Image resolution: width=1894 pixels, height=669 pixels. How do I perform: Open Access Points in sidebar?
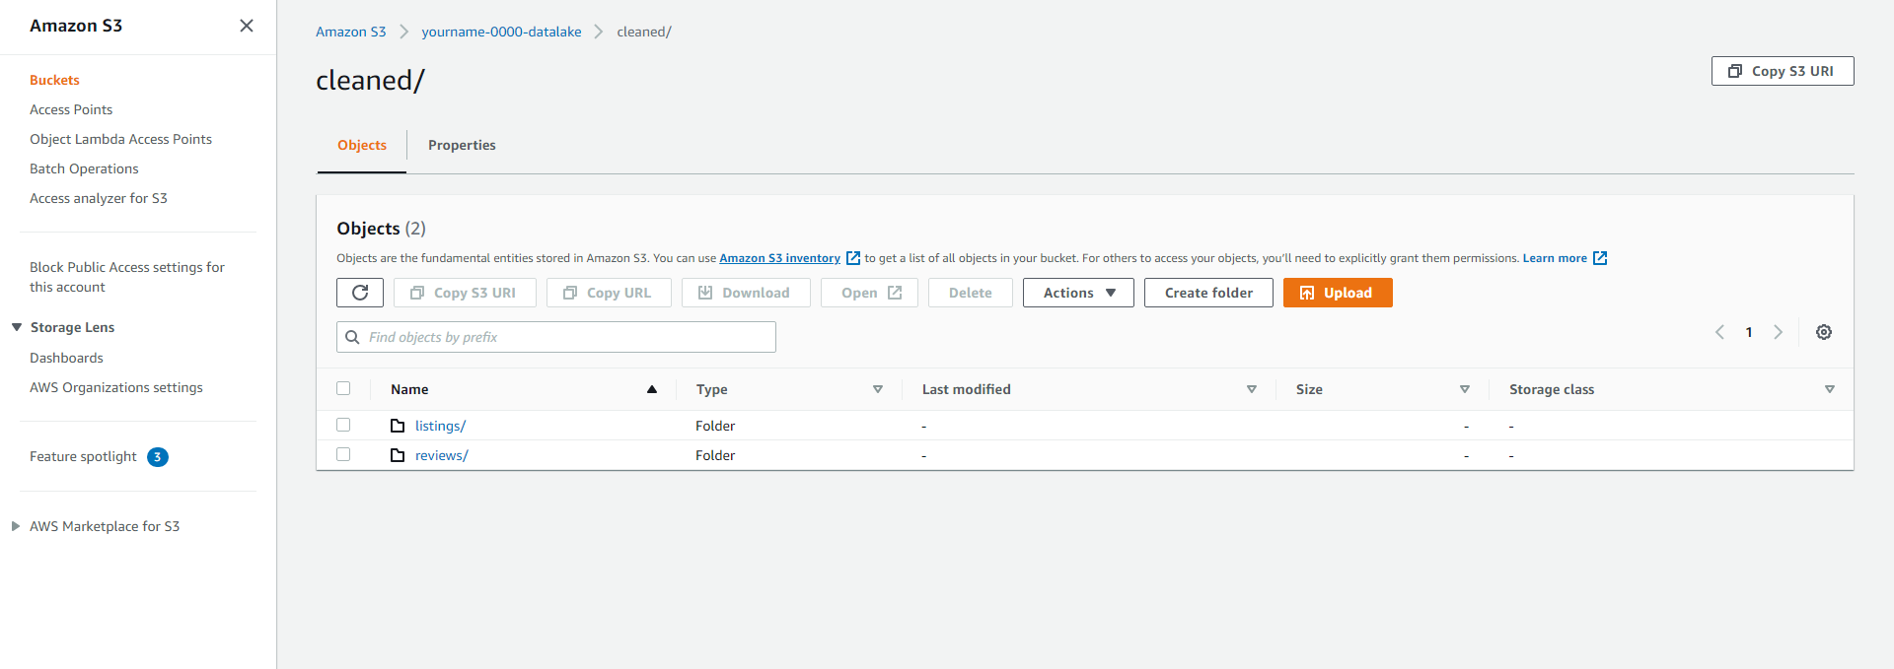click(71, 109)
